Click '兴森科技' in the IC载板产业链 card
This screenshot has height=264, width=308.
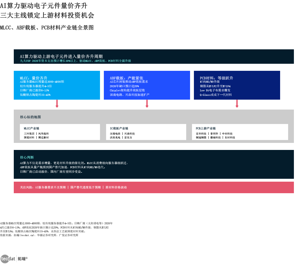click(129, 134)
